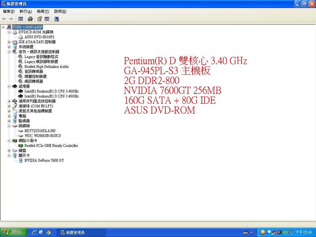Collapse the DVD/CD-ROM 光碟機 category
Image resolution: width=316 pixels, height=237 pixels.
click(9, 32)
